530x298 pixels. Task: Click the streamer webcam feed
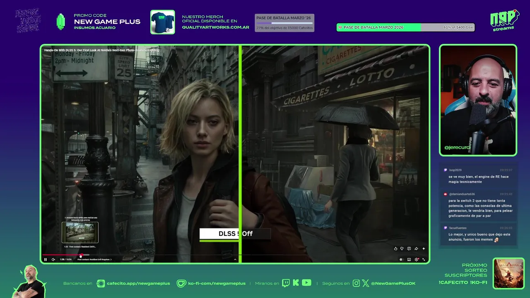(478, 100)
